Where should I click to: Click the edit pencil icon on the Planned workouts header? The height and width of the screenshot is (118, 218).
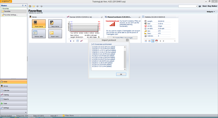(140, 17)
